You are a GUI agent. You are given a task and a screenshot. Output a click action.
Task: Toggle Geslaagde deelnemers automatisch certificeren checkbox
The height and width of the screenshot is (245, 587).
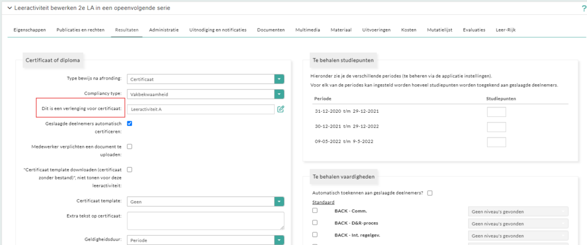[x=130, y=123]
